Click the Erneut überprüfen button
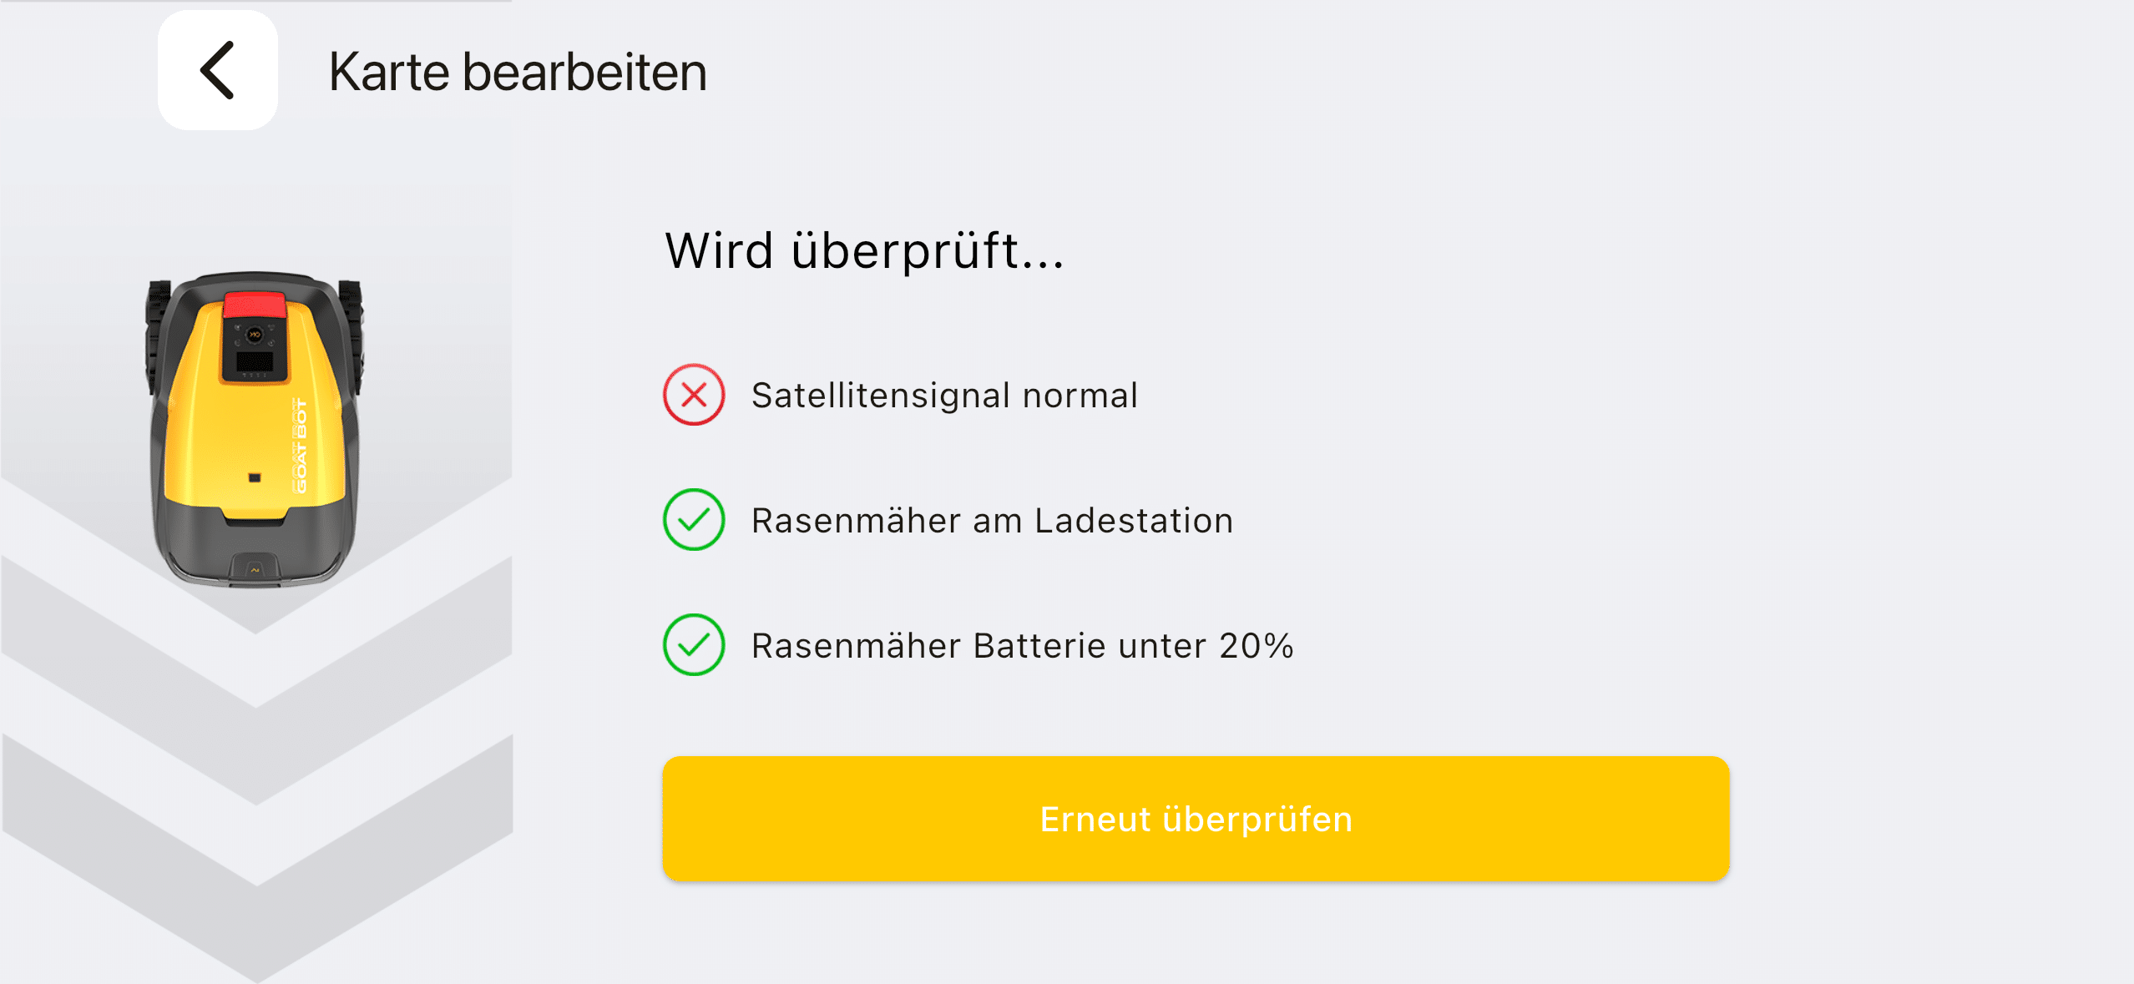The height and width of the screenshot is (984, 2134). 1196,819
